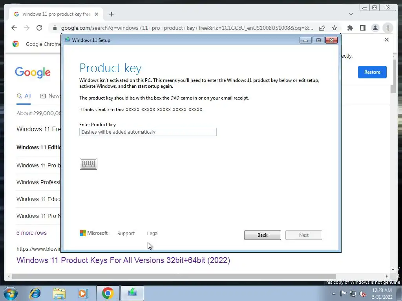
Task: Click the disabled Next button in Setup
Action: pos(304,235)
